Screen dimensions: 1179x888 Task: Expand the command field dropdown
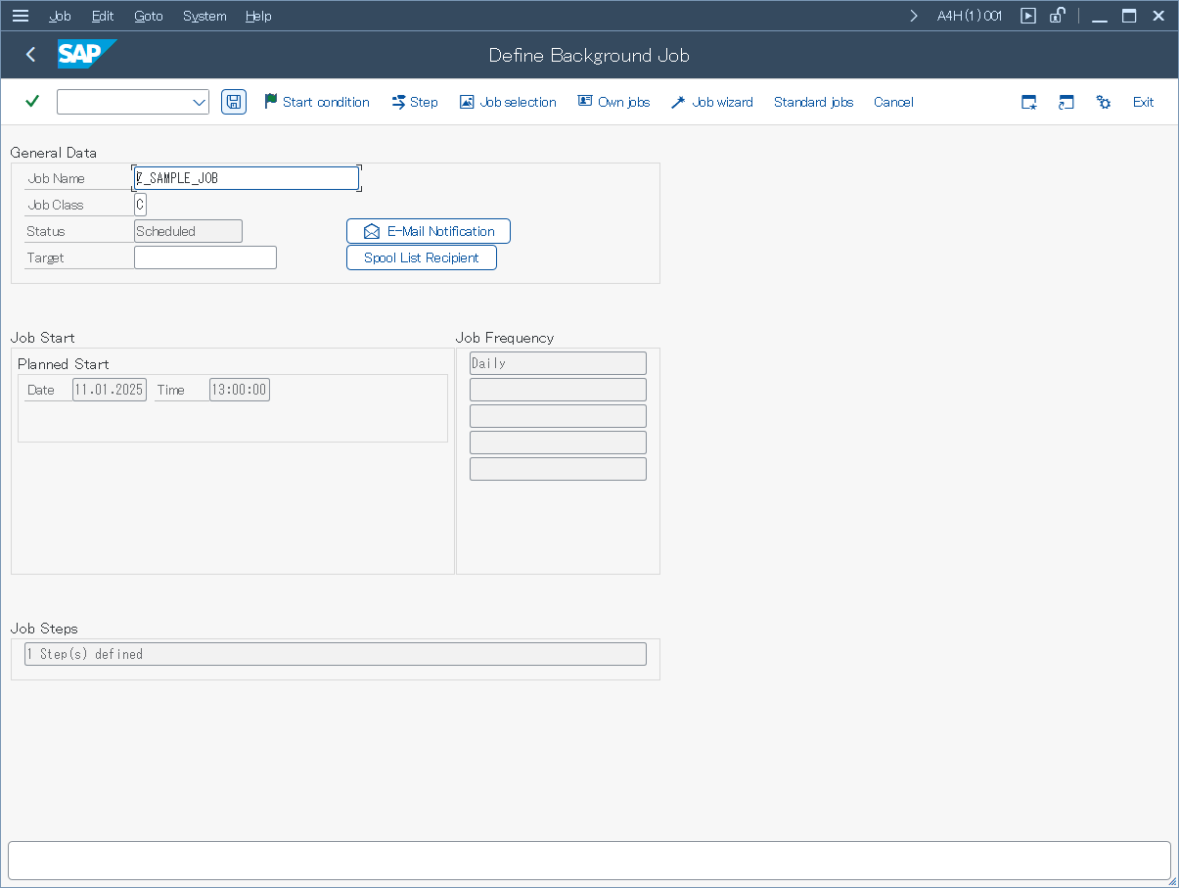pos(199,102)
